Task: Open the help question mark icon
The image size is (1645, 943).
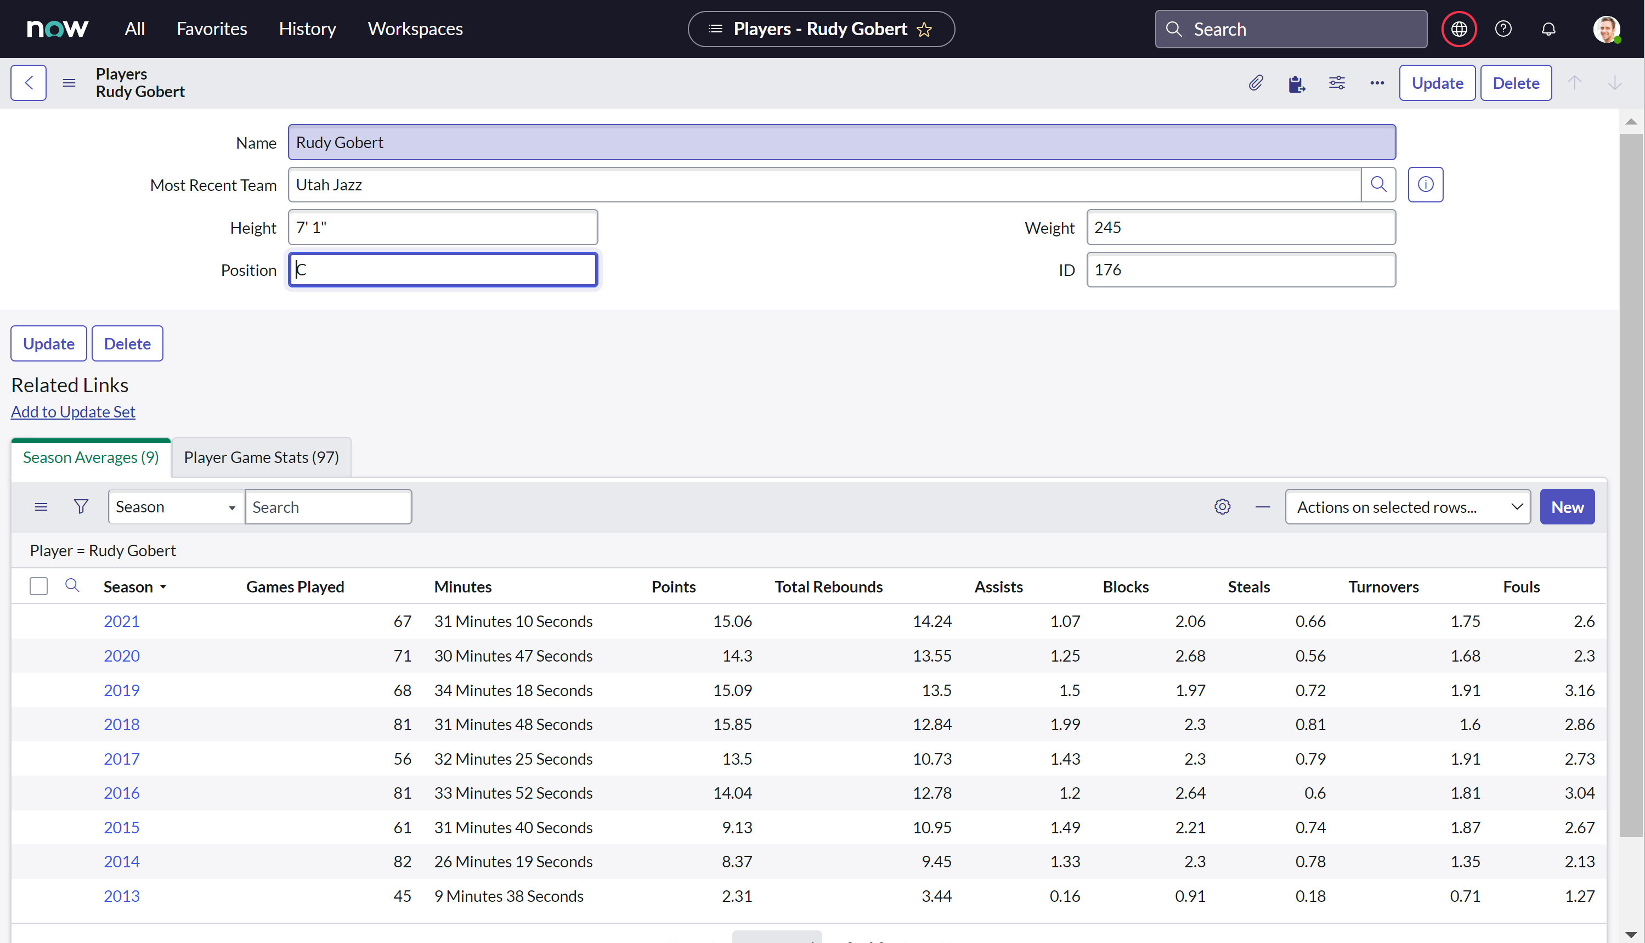Action: coord(1503,29)
